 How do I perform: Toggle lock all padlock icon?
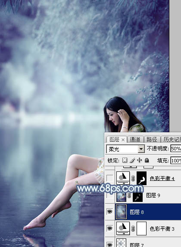(x=147, y=160)
